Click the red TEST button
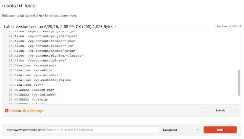Viewport: 244px width, 139px height. click(x=220, y=130)
